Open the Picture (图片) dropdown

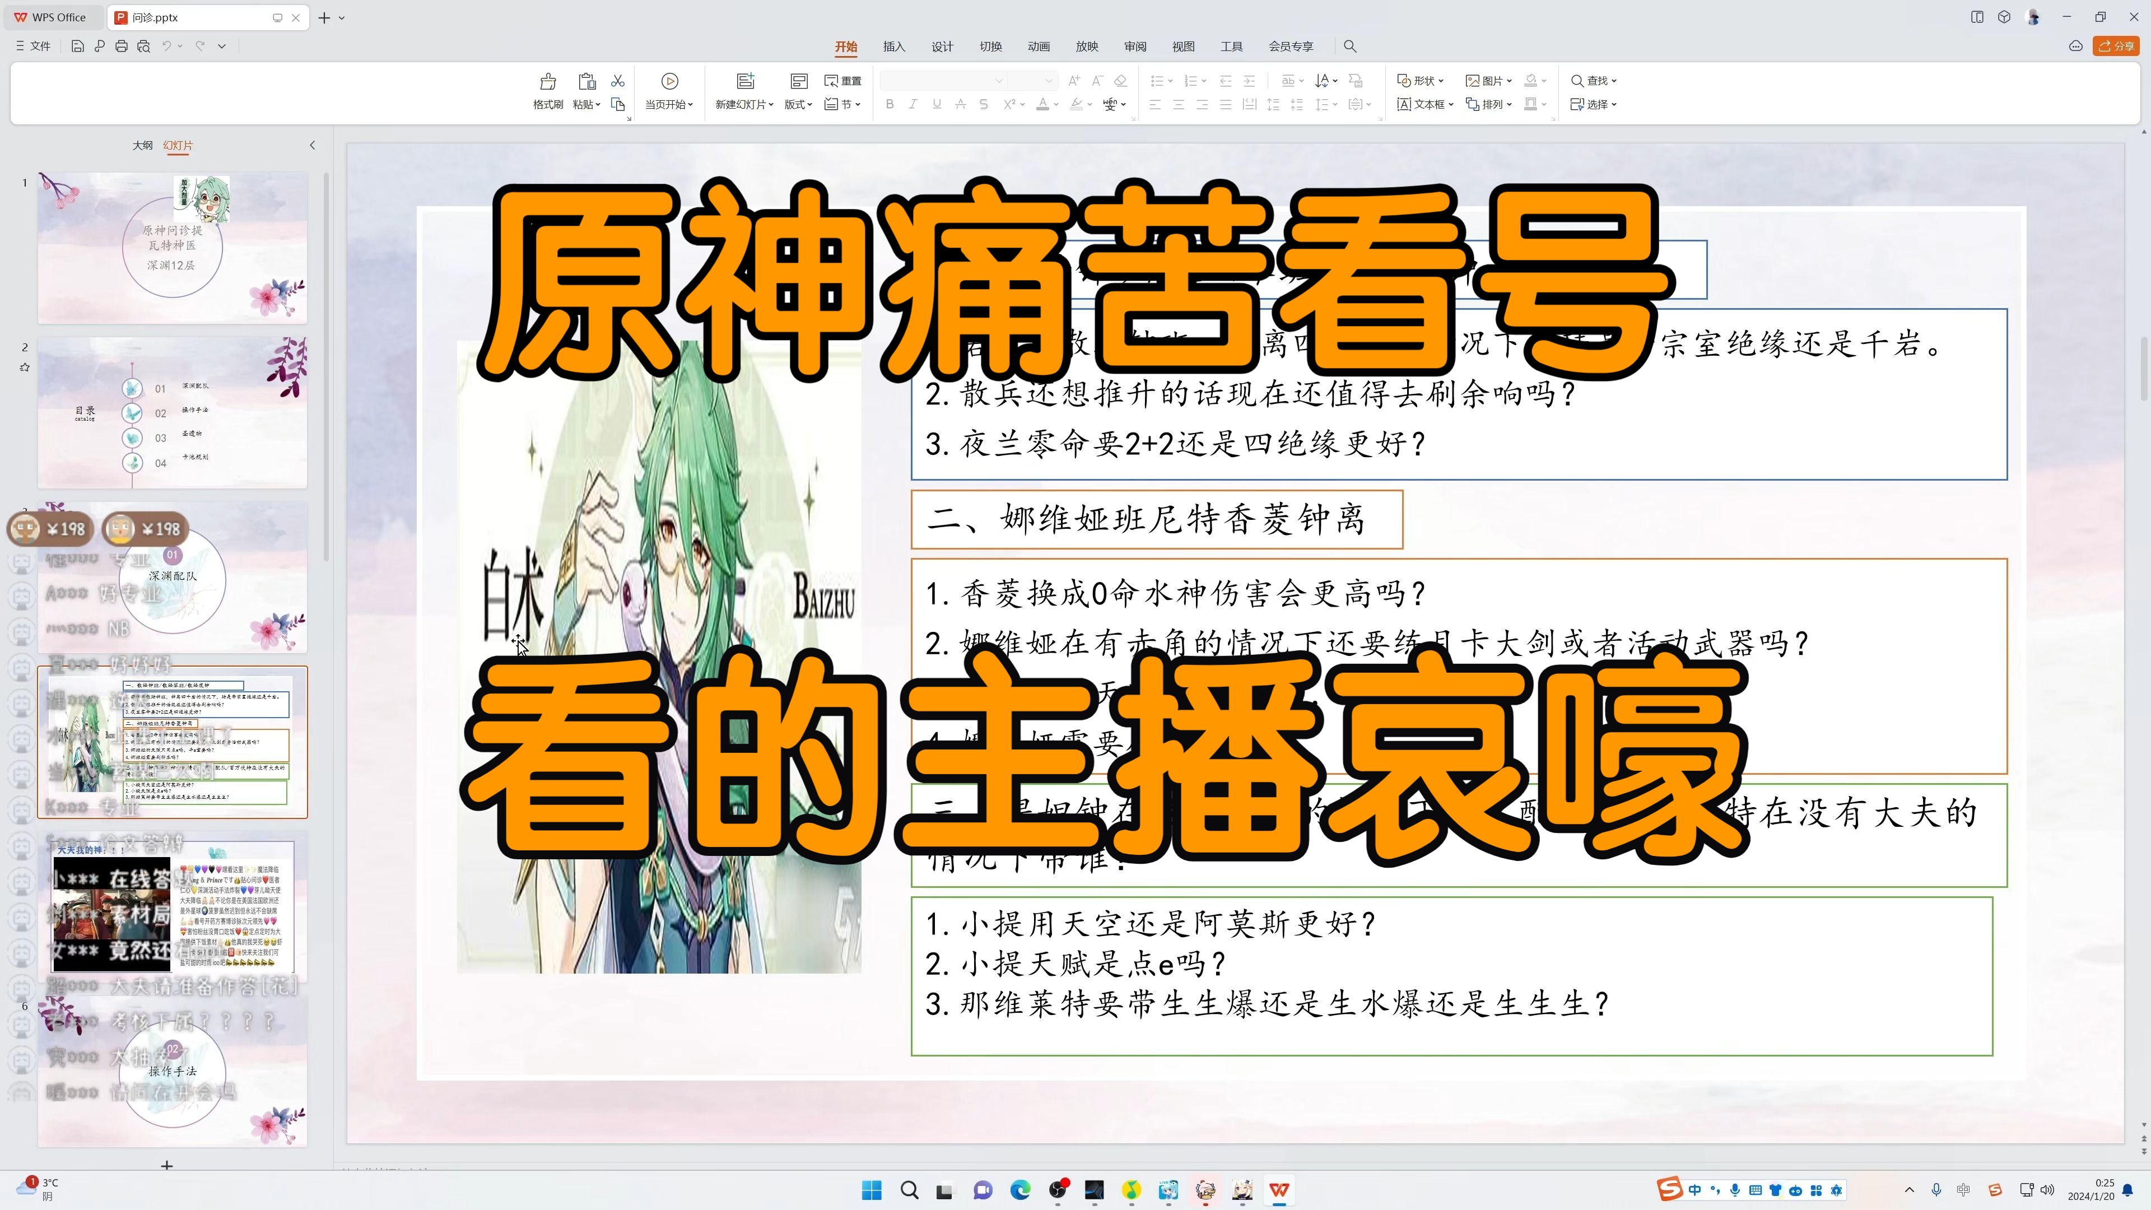(1489, 81)
